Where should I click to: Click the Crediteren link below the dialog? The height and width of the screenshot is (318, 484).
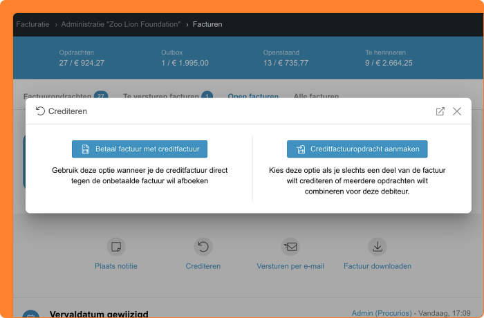(x=203, y=266)
